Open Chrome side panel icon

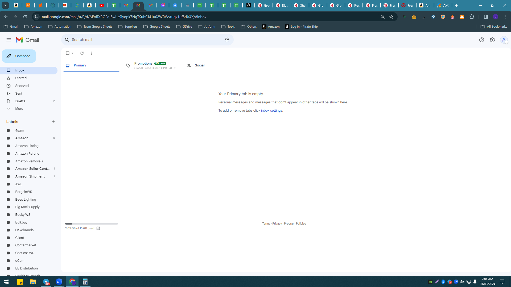click(486, 17)
